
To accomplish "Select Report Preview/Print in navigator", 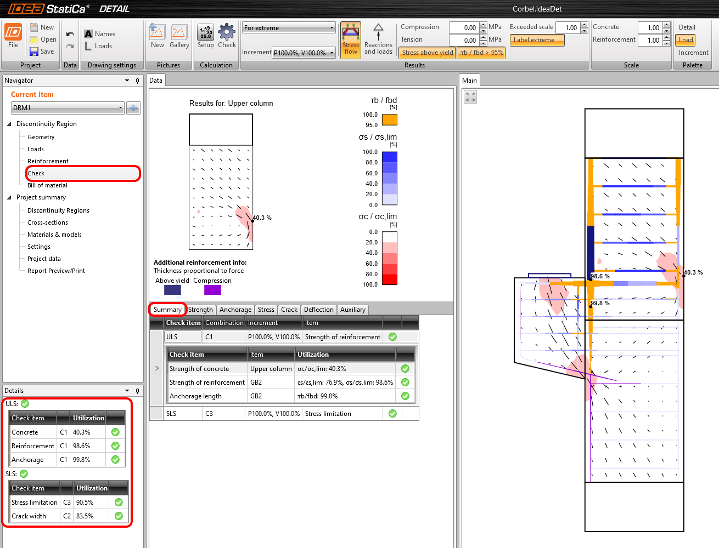I will click(x=56, y=271).
